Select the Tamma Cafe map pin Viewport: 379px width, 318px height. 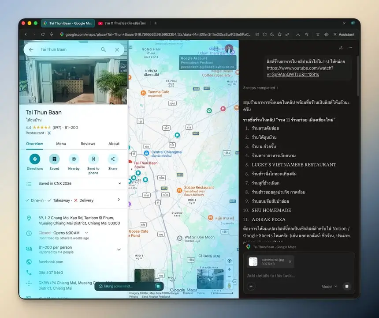point(143,93)
